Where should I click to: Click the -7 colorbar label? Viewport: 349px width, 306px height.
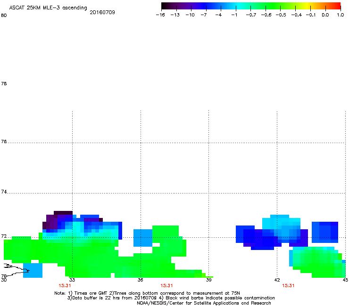[204, 15]
